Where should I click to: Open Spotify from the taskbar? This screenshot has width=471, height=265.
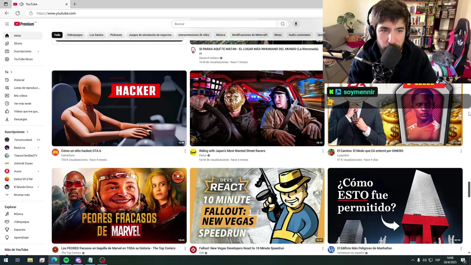point(66,260)
